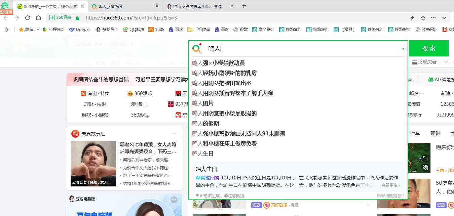This screenshot has height=216, width=454.
Task: Switch to the 理财 news tab
Action: click(435, 133)
